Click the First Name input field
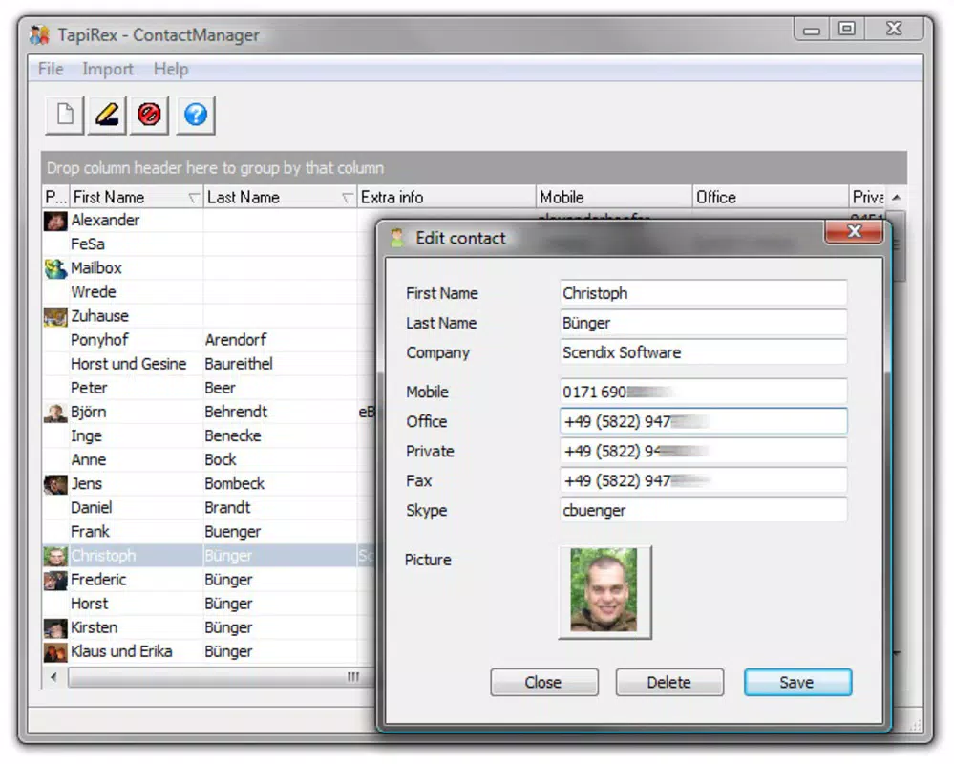Image resolution: width=954 pixels, height=764 pixels. pyautogui.click(x=703, y=293)
